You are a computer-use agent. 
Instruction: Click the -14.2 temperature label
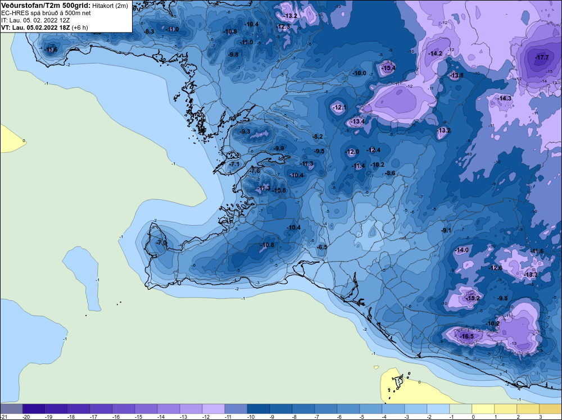[x=435, y=53]
